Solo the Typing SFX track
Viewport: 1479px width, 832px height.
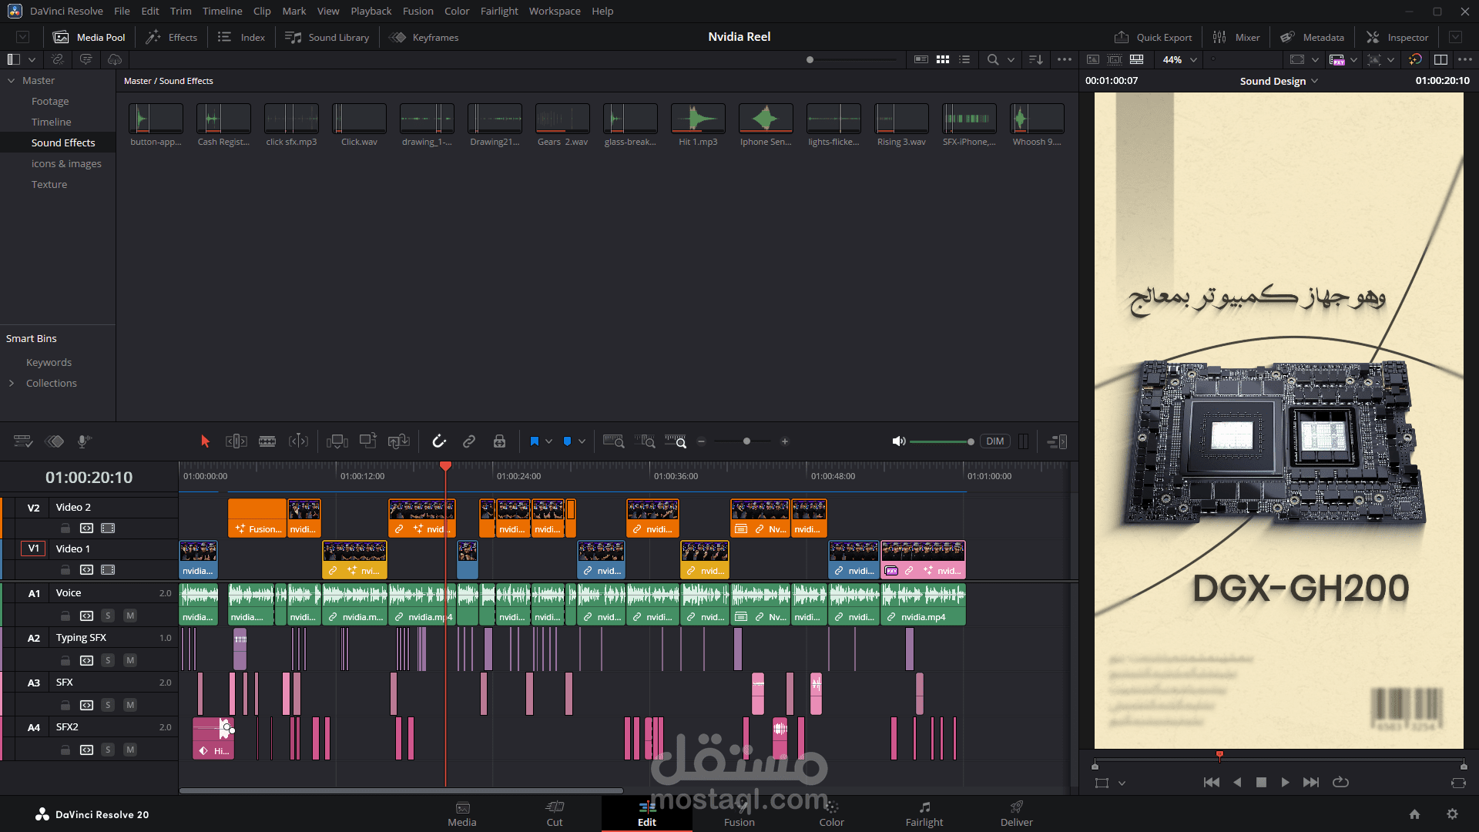click(108, 660)
